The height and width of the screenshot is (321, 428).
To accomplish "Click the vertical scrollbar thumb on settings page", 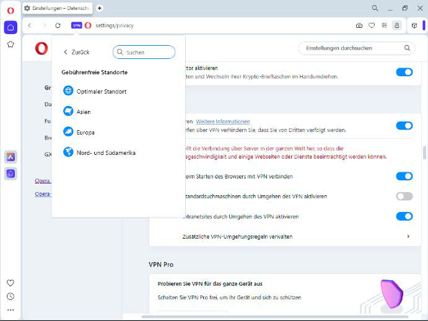I will (424, 152).
